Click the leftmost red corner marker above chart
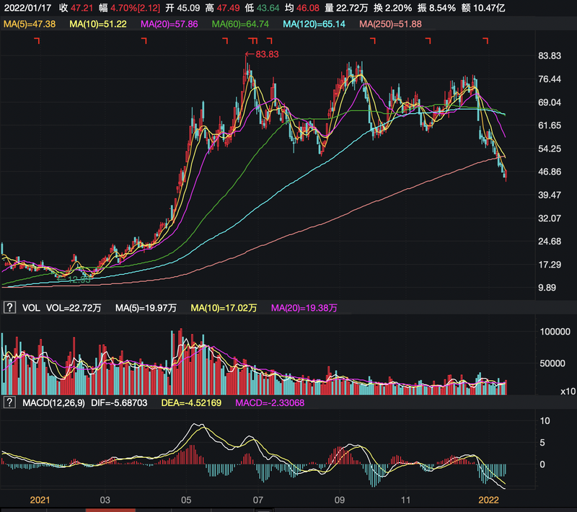Viewport: 577px width, 512px height. coord(38,41)
